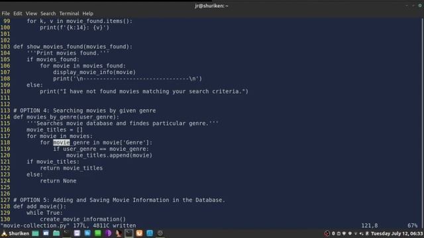Click the cursor position '121,8' indicator
Viewport: 424px width, 238px height.
(x=370, y=225)
